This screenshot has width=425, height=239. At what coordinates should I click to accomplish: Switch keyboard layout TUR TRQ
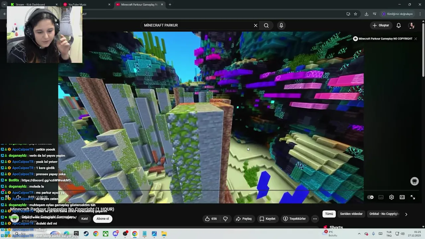coord(389,234)
